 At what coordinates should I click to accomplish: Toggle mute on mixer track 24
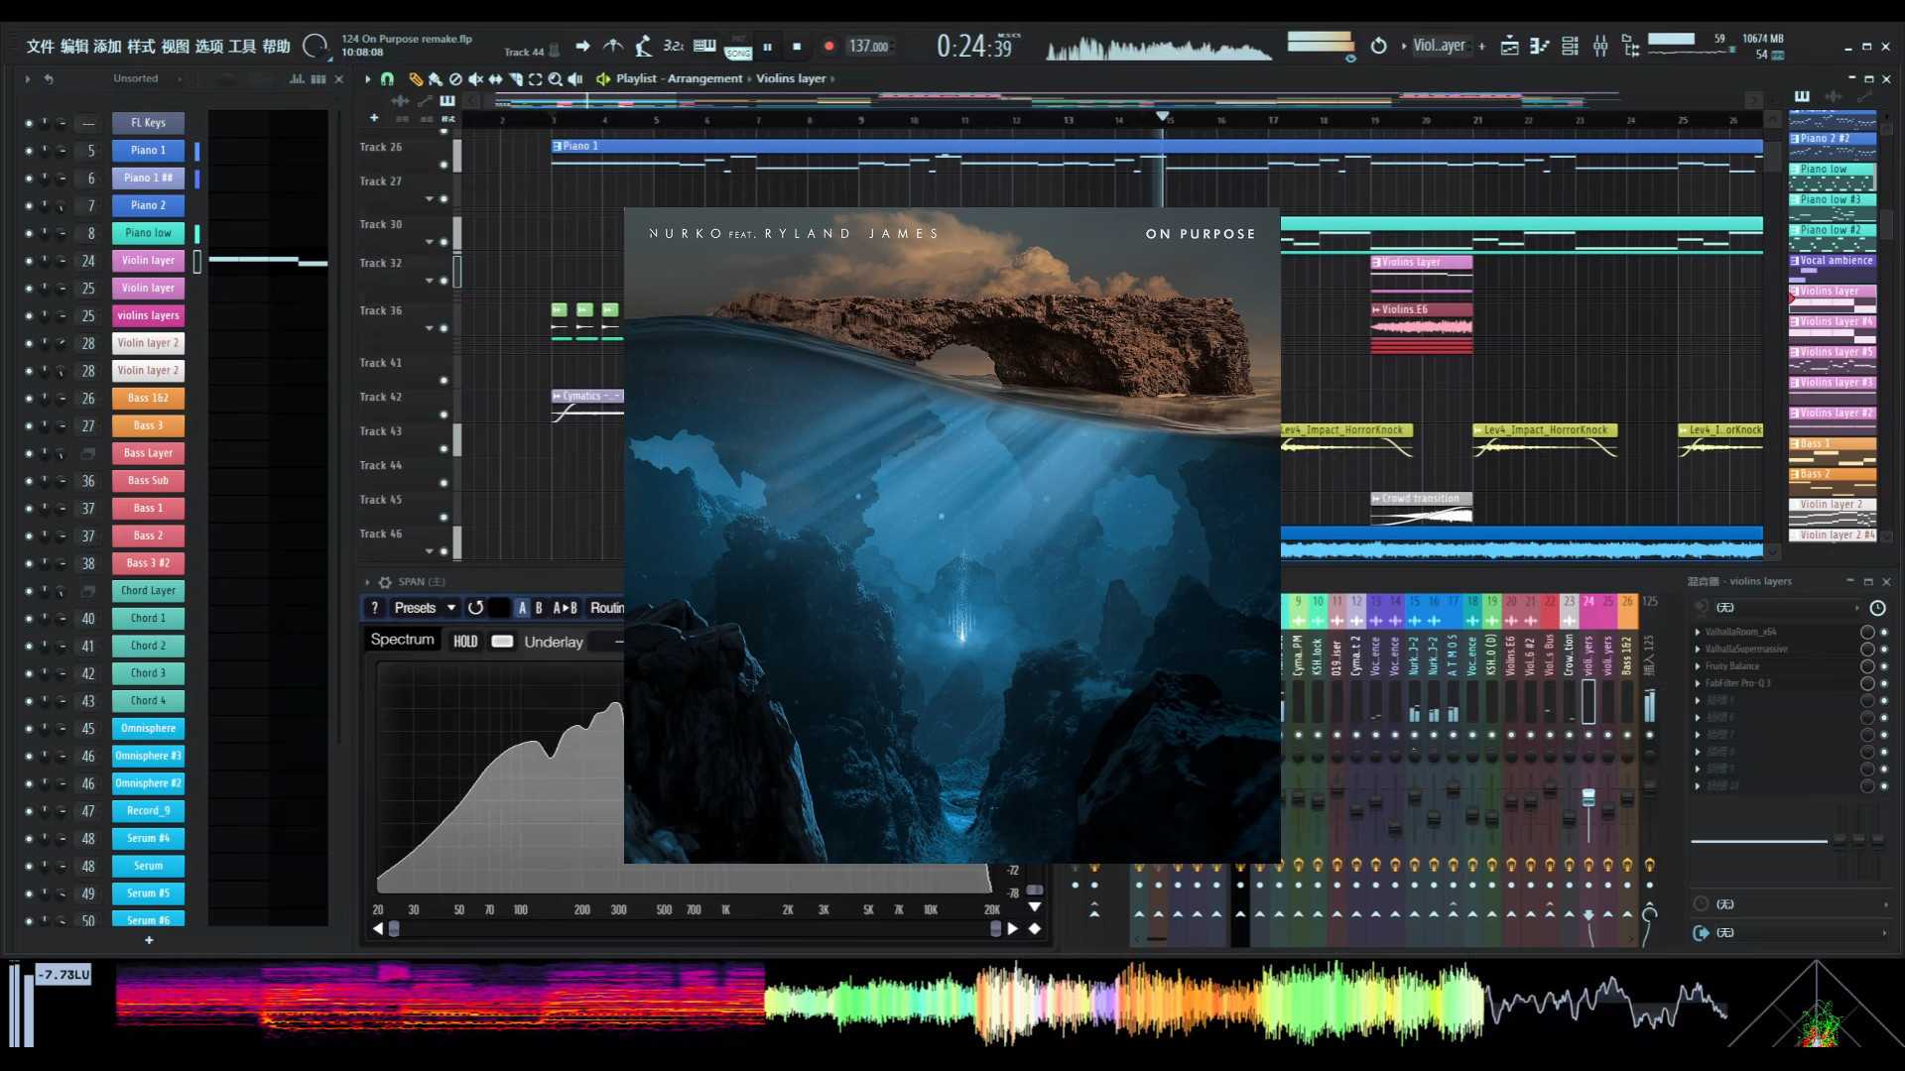(x=1588, y=735)
